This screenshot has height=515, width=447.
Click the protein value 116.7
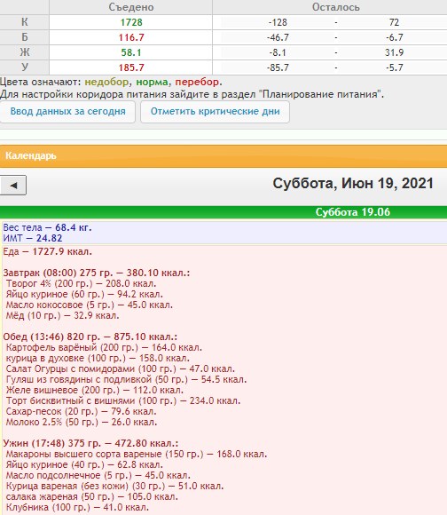[131, 37]
